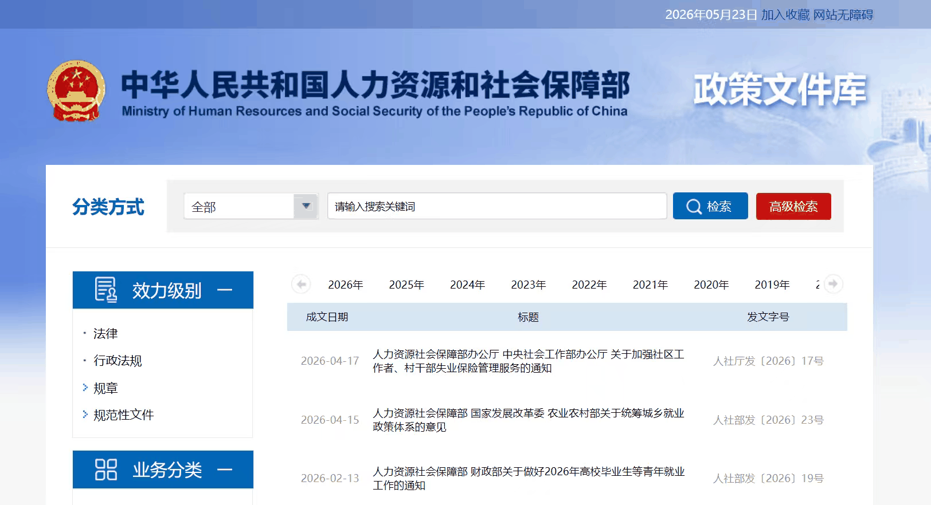Click the 效力级别 document icon
Viewport: 931px width, 505px height.
105,290
